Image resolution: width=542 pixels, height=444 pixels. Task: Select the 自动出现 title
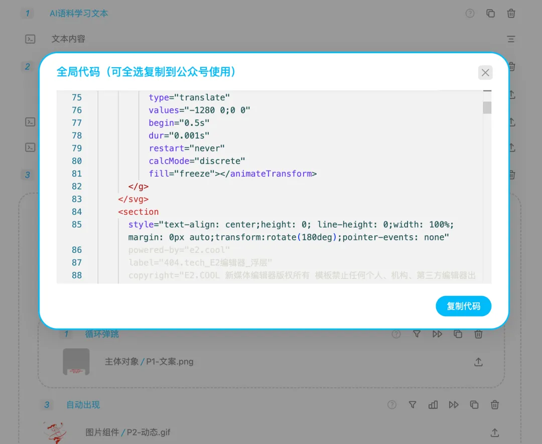pos(83,404)
